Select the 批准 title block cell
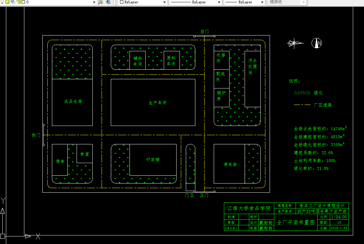 (x=231, y=217)
